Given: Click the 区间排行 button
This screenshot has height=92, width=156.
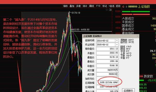Looking at the screenshot, I should point(128,90).
